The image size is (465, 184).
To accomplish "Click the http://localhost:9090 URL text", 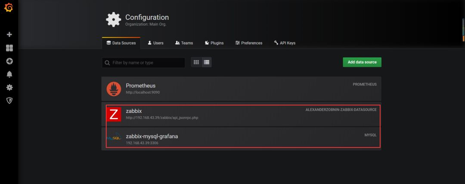I will tap(143, 92).
